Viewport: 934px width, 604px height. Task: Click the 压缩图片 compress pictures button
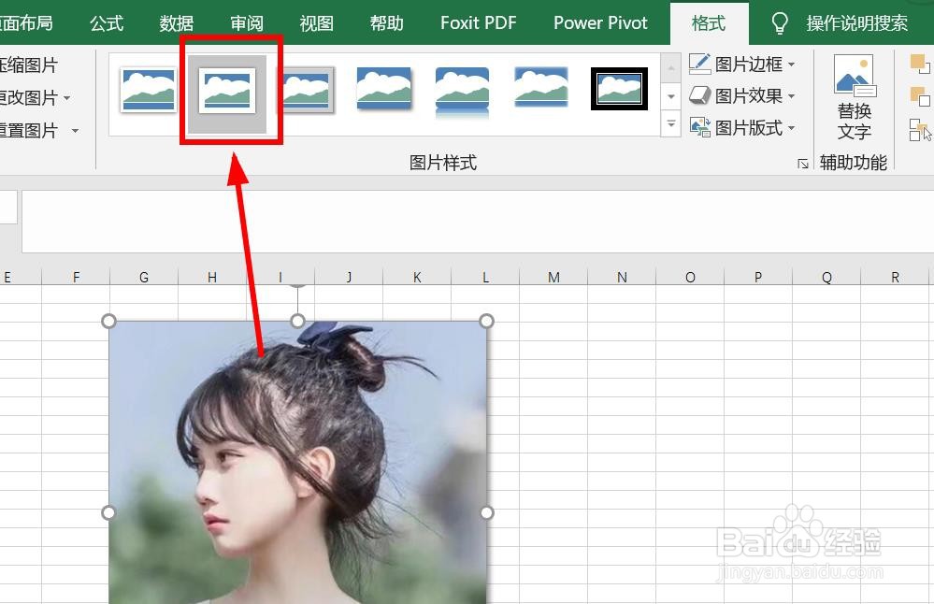29,65
